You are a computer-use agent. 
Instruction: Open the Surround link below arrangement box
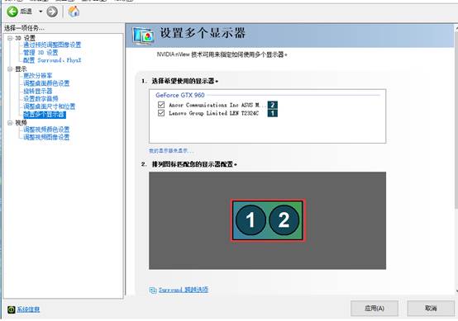tap(184, 290)
